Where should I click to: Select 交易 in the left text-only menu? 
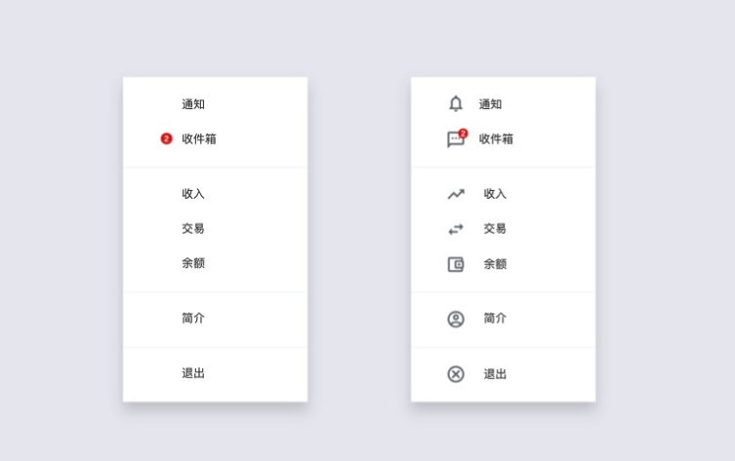193,228
